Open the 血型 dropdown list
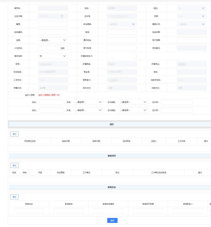 coord(53,40)
